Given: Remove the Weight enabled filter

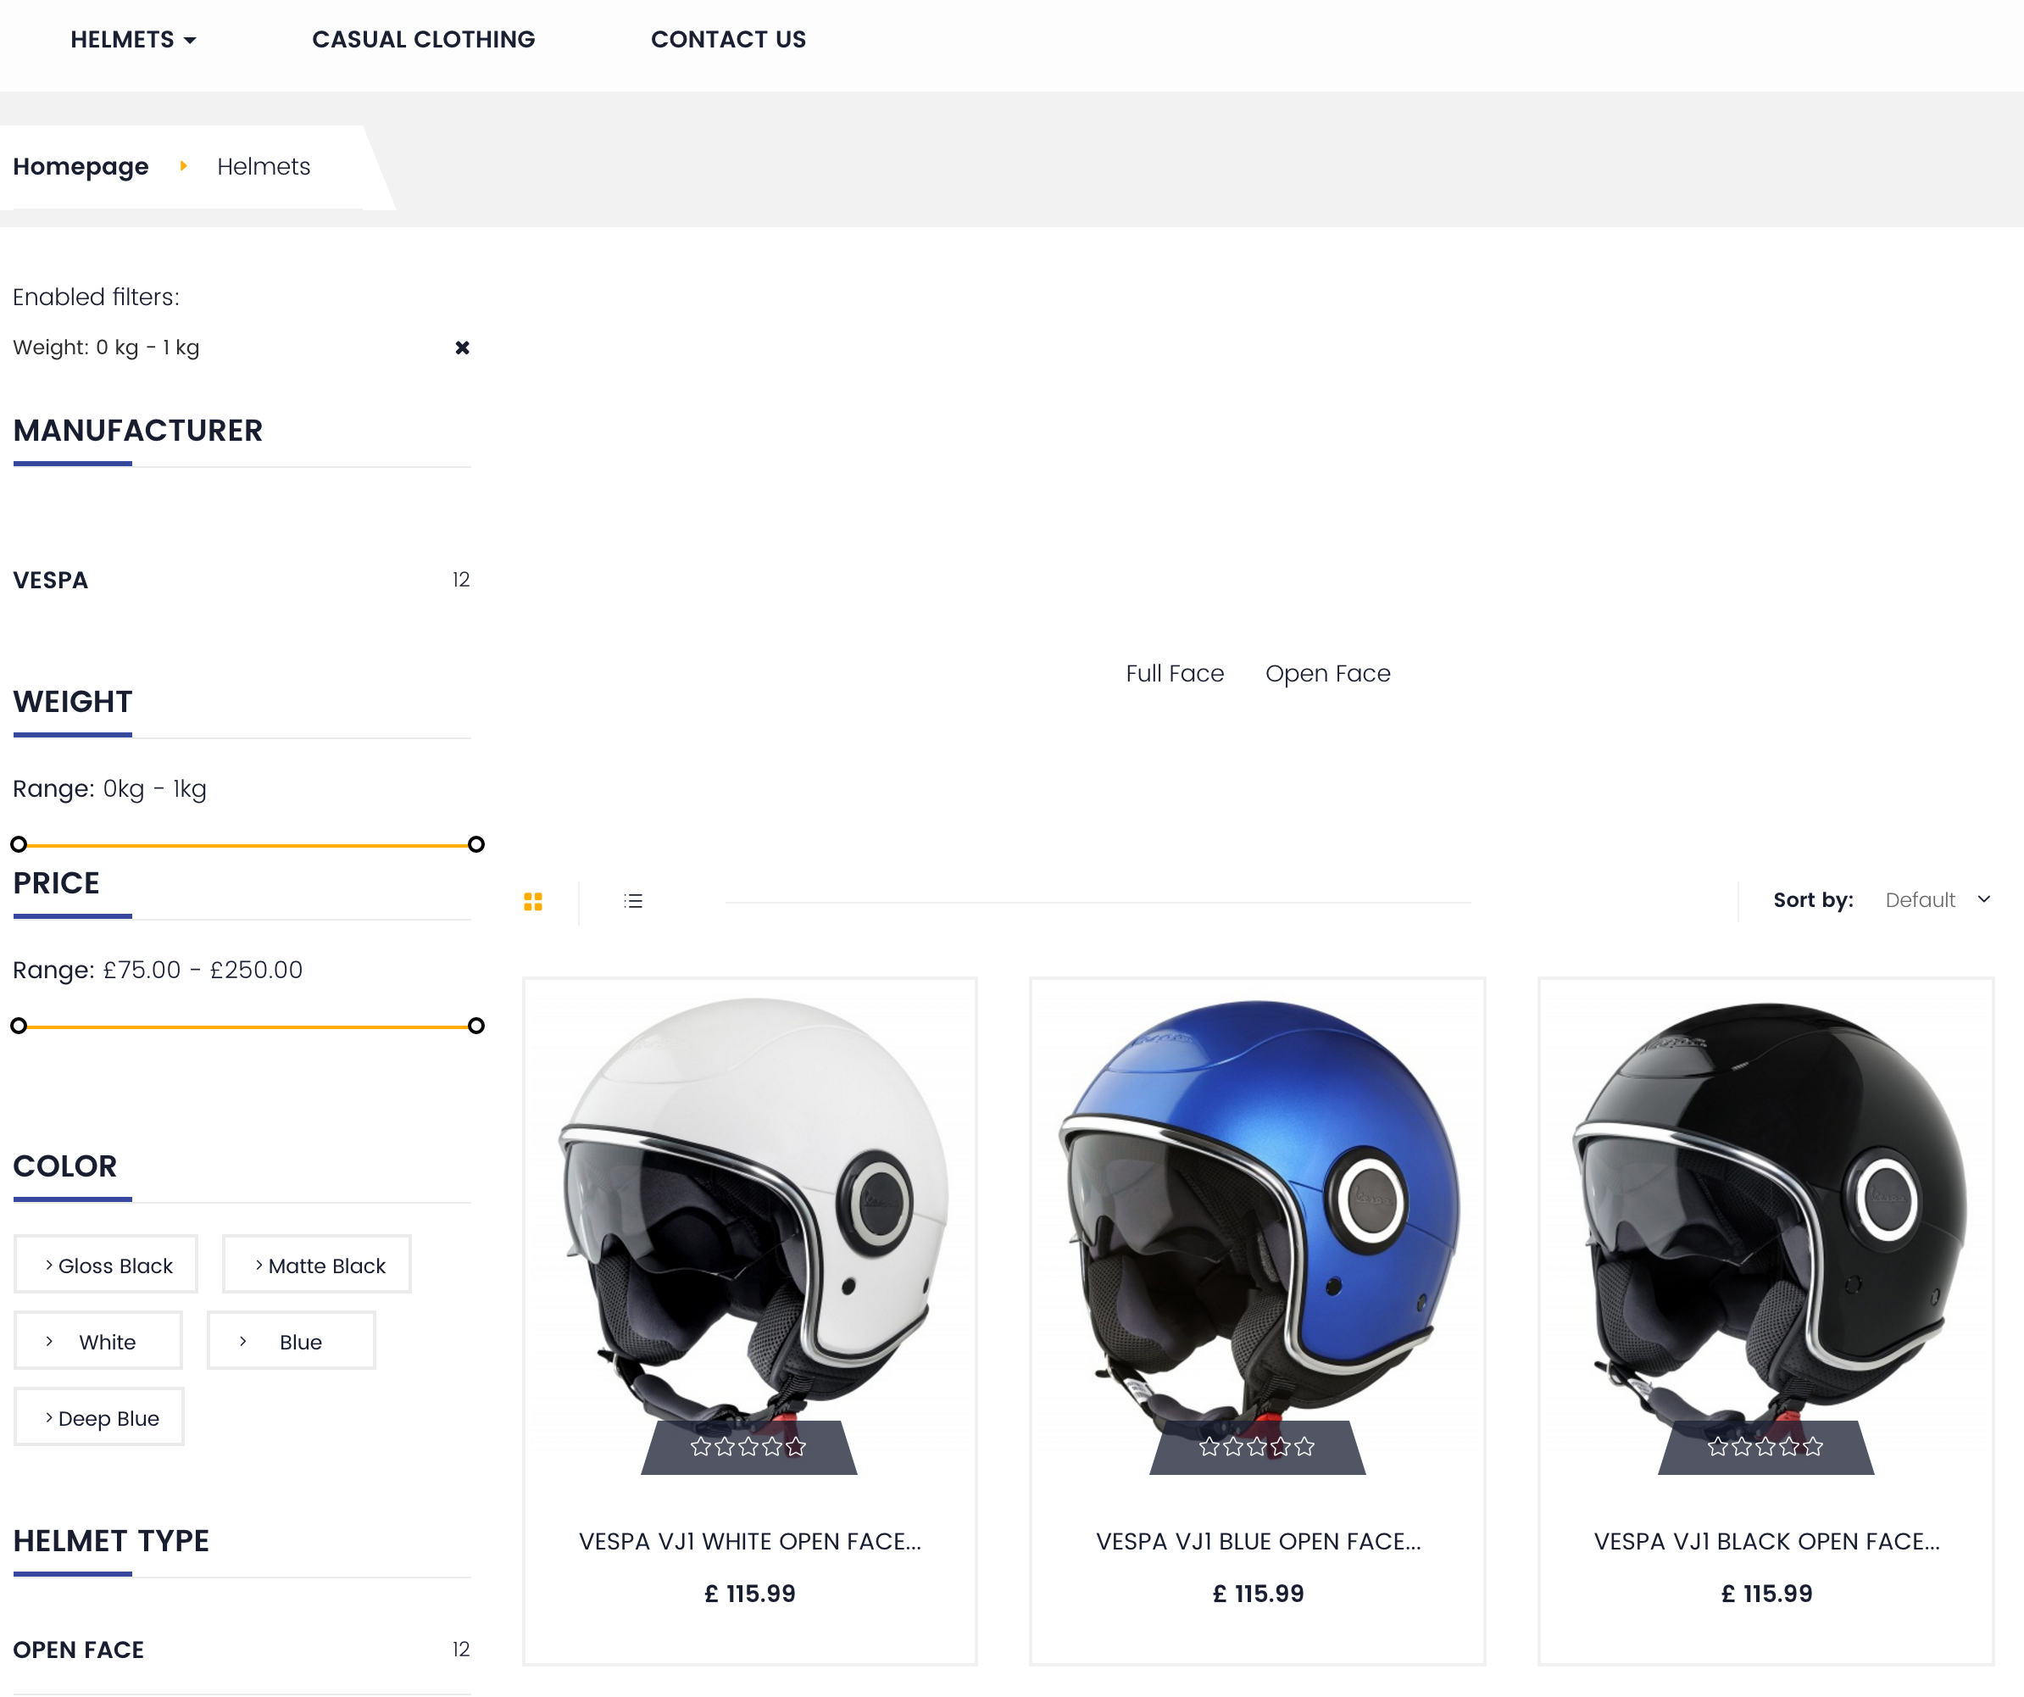Looking at the screenshot, I should click(463, 348).
